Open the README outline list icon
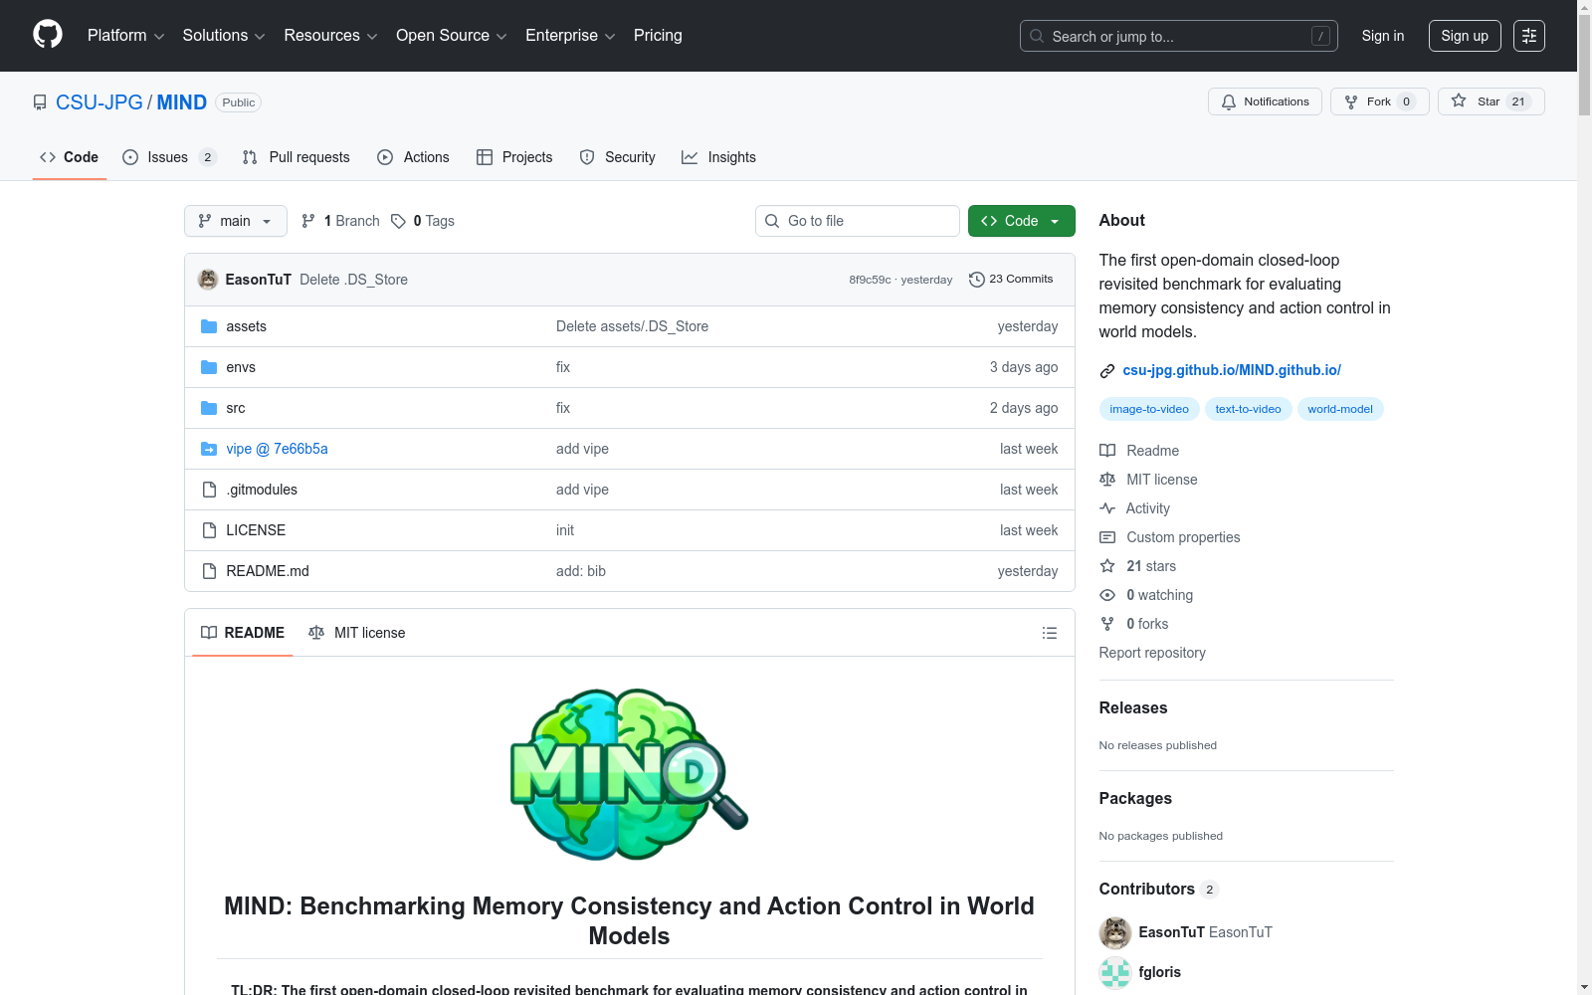 [1049, 633]
